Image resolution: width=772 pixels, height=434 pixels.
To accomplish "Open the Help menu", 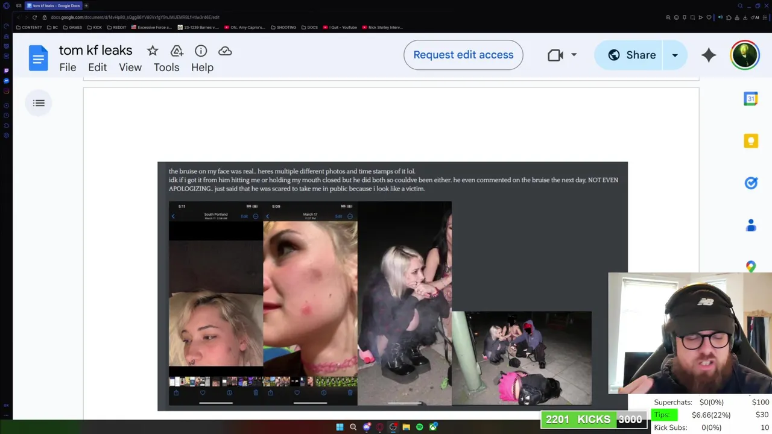I will coord(202,68).
